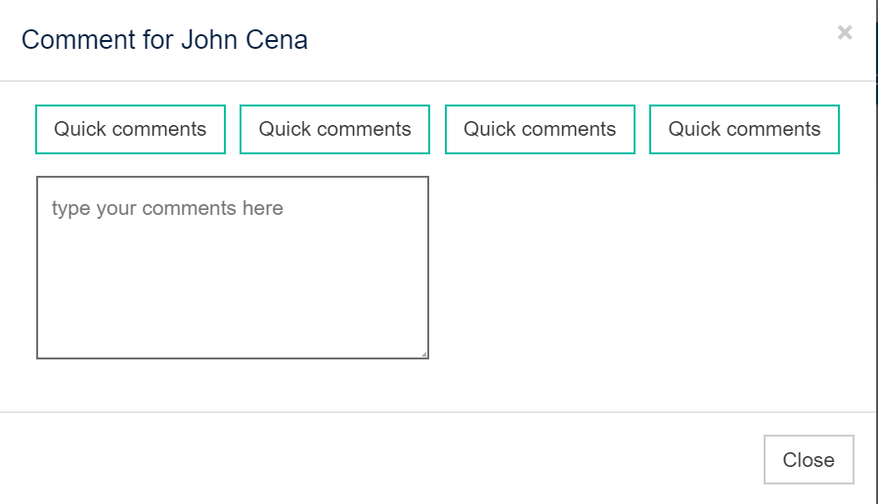The height and width of the screenshot is (504, 878).
Task: Click the 'Comment for John Cena' title
Action: [164, 40]
